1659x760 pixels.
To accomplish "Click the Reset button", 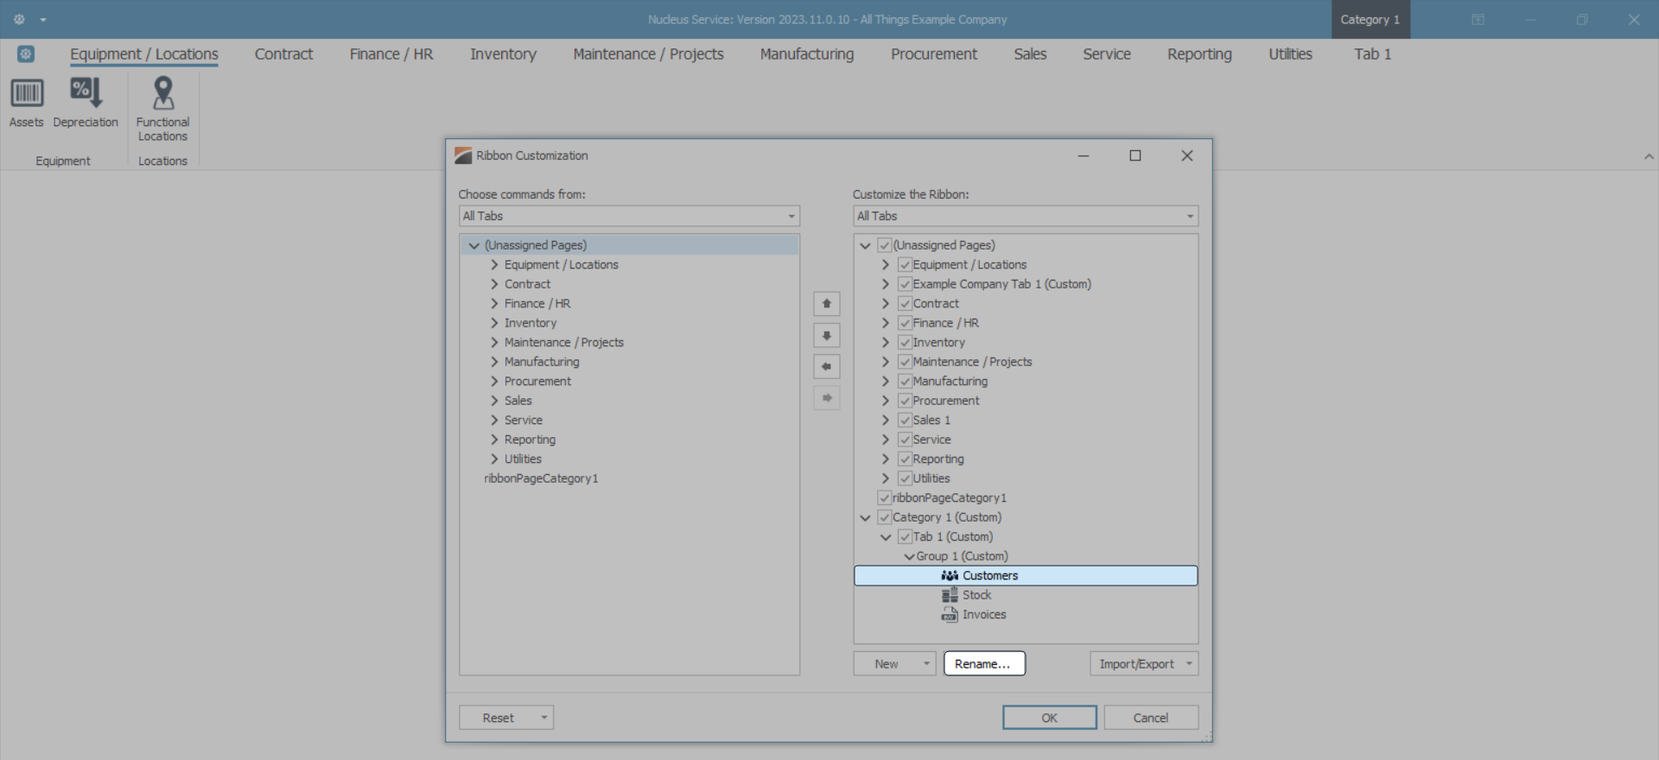I will point(498,718).
